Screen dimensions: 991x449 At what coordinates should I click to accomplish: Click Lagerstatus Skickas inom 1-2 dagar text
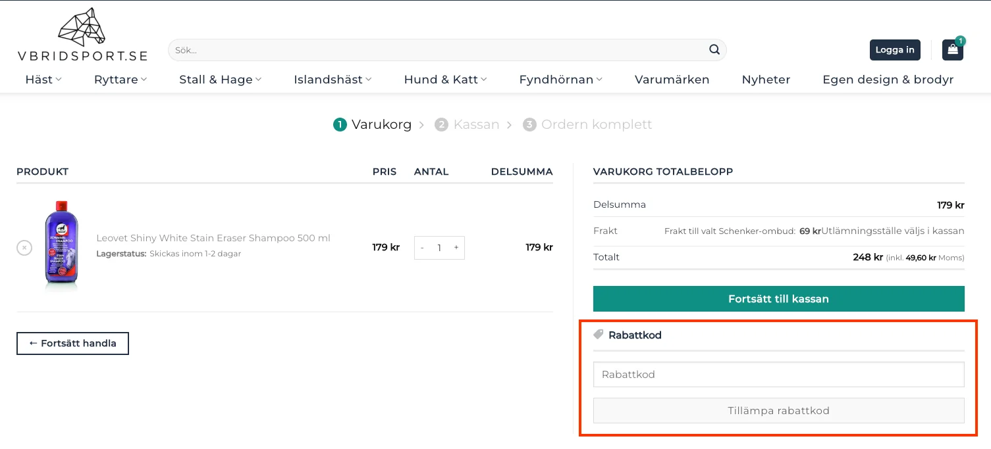coord(169,254)
